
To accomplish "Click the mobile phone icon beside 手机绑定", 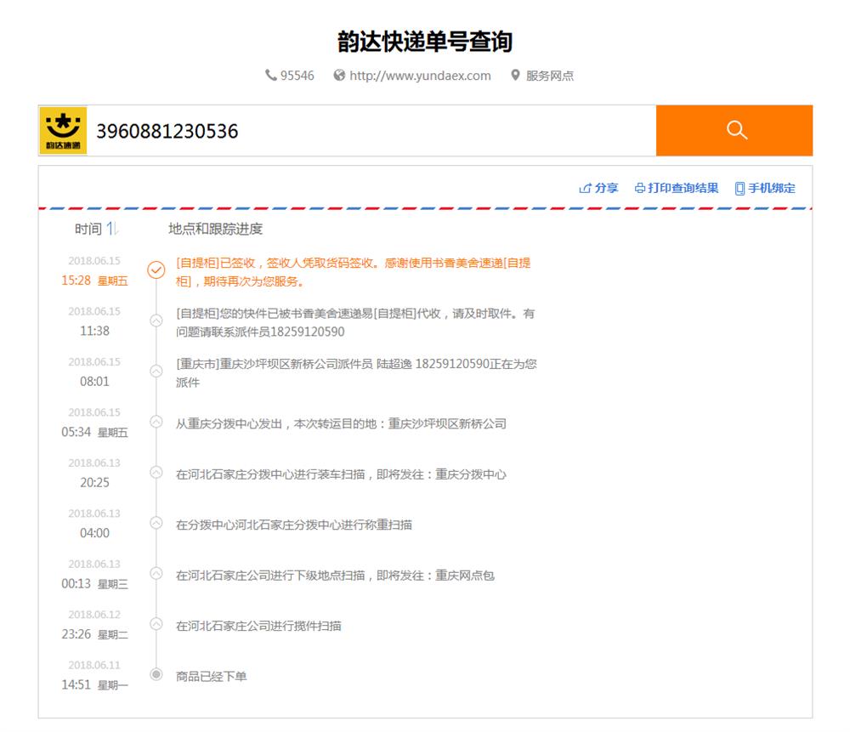I will pyautogui.click(x=740, y=188).
